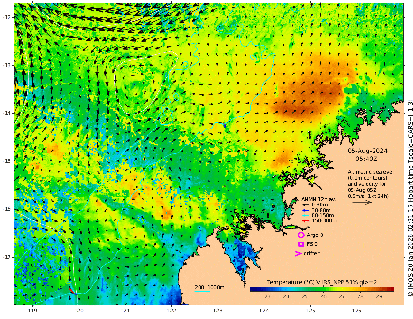Click longitude axis label 125
This screenshot has width=413, height=319.
point(310,311)
